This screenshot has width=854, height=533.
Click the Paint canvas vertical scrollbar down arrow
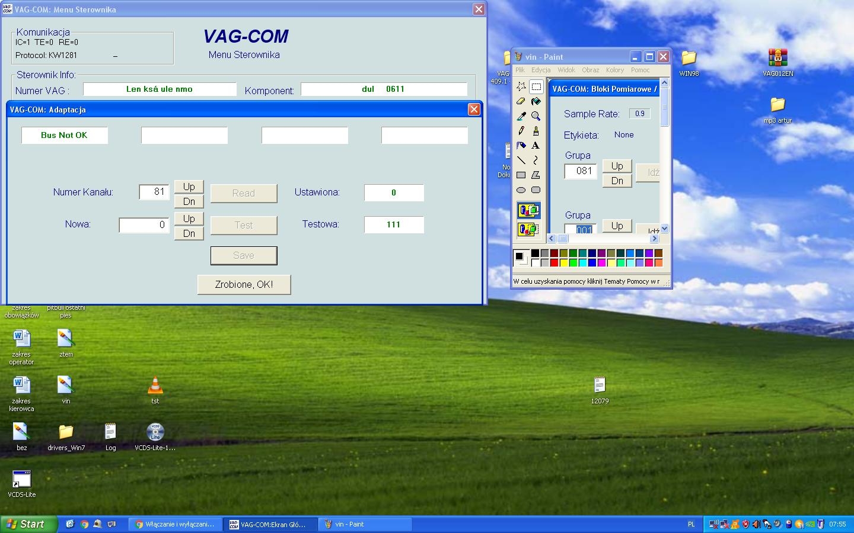[664, 229]
